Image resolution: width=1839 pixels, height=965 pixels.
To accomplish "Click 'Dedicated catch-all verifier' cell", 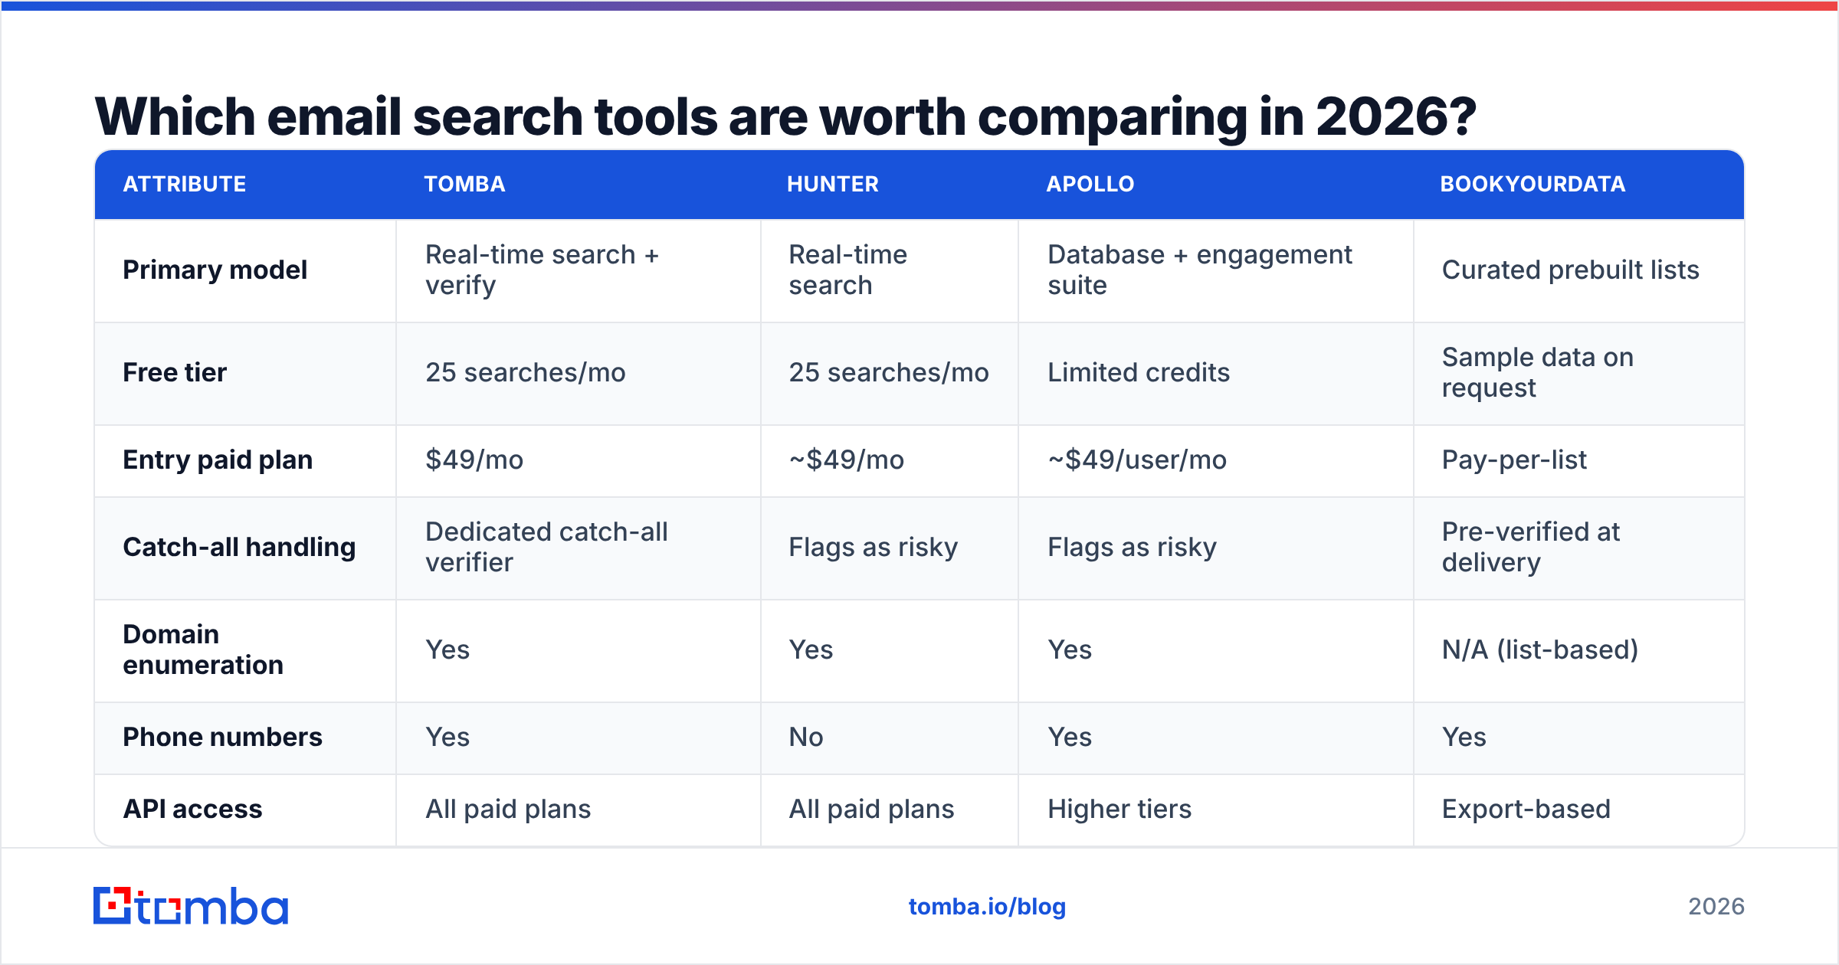I will tap(579, 548).
